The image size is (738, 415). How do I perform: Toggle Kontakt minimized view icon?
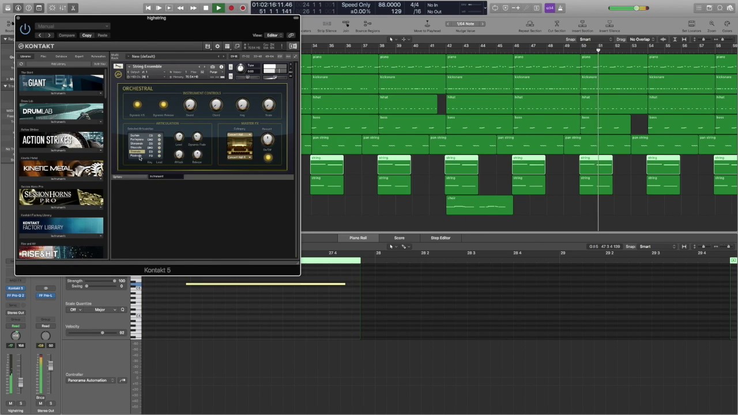[x=237, y=46]
